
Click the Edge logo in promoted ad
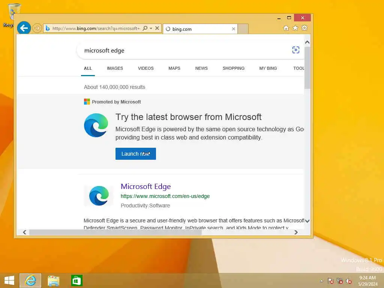coord(96,125)
